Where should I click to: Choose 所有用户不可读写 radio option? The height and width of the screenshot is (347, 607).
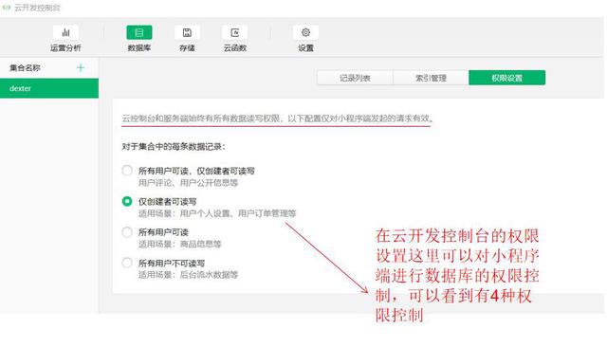[127, 263]
